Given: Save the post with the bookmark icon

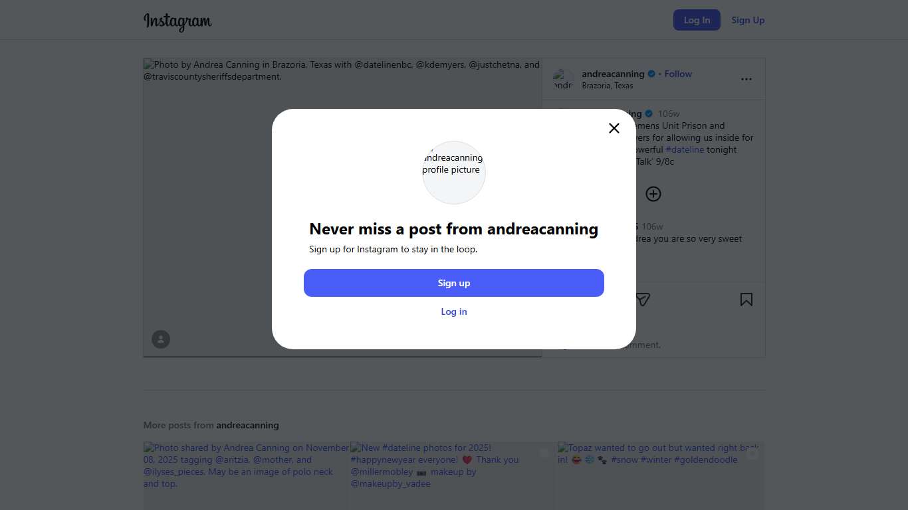Looking at the screenshot, I should pos(746,299).
